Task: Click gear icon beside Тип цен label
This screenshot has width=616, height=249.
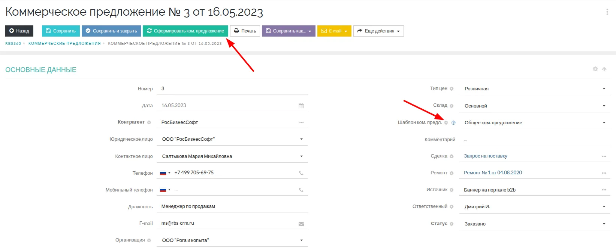Action: tap(452, 89)
